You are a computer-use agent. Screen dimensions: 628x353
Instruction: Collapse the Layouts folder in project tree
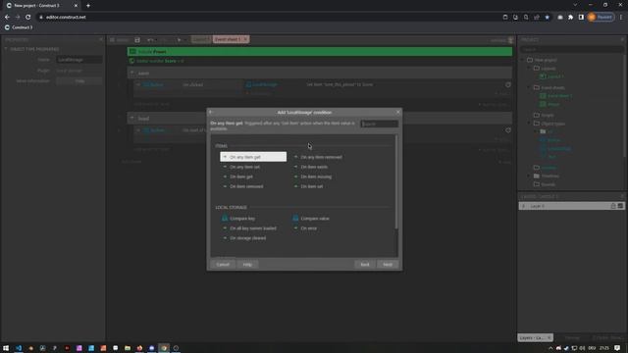pos(529,69)
